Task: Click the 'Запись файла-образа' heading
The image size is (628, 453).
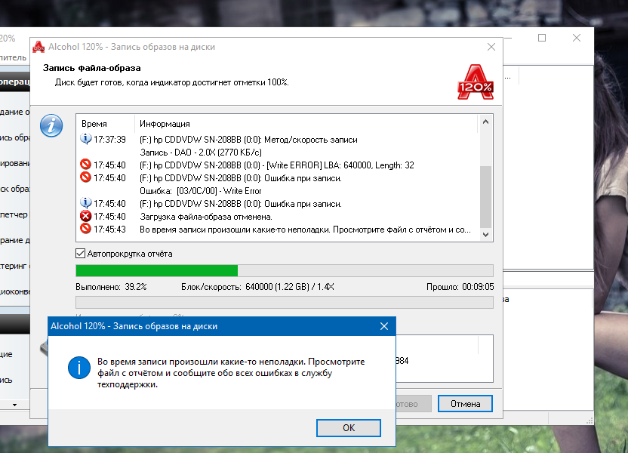Action: click(x=92, y=68)
